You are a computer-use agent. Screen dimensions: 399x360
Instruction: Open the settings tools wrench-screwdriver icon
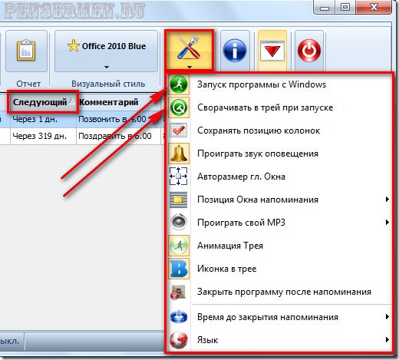pyautogui.click(x=189, y=51)
